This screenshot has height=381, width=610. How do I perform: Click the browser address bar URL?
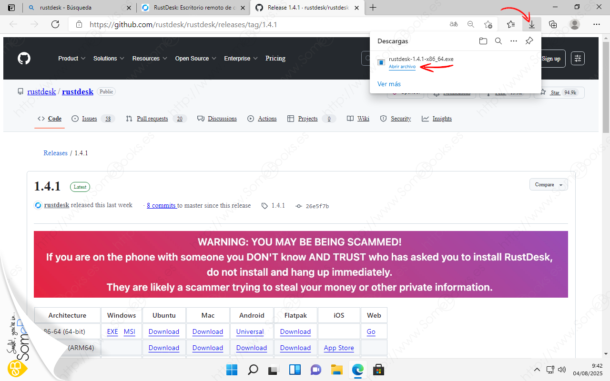click(183, 24)
